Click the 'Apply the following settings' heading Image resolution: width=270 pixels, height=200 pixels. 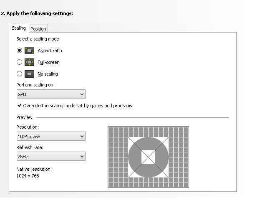37,13
